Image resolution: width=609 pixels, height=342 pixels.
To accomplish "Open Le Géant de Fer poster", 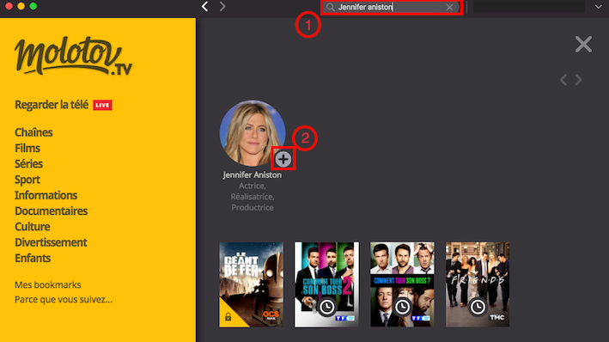I will [252, 284].
